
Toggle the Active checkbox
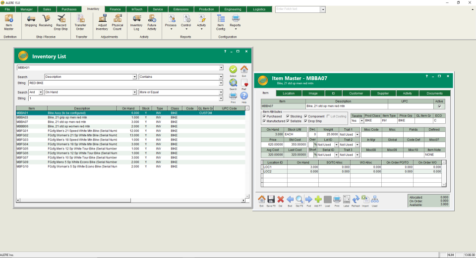pos(438,106)
